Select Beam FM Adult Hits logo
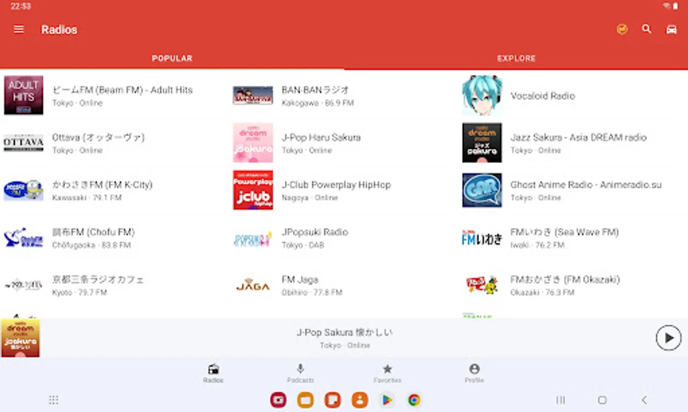Image resolution: width=688 pixels, height=412 pixels. click(23, 95)
